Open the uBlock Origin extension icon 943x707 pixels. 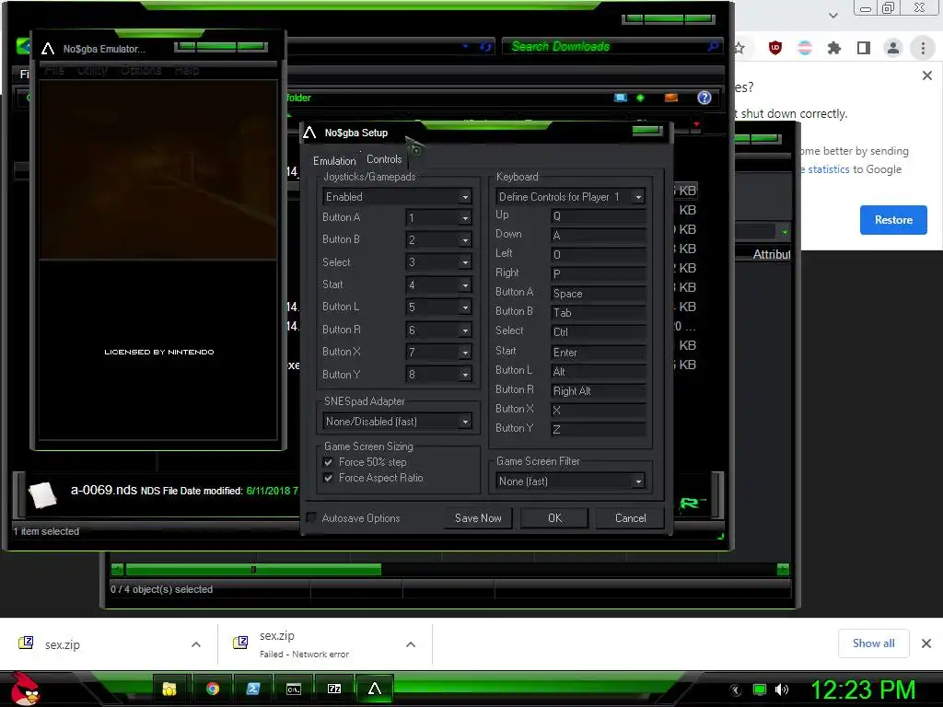tap(775, 48)
